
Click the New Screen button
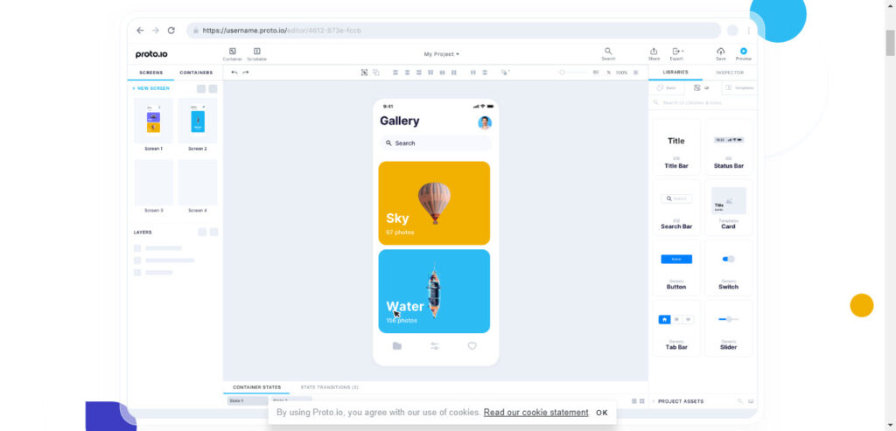coord(150,88)
